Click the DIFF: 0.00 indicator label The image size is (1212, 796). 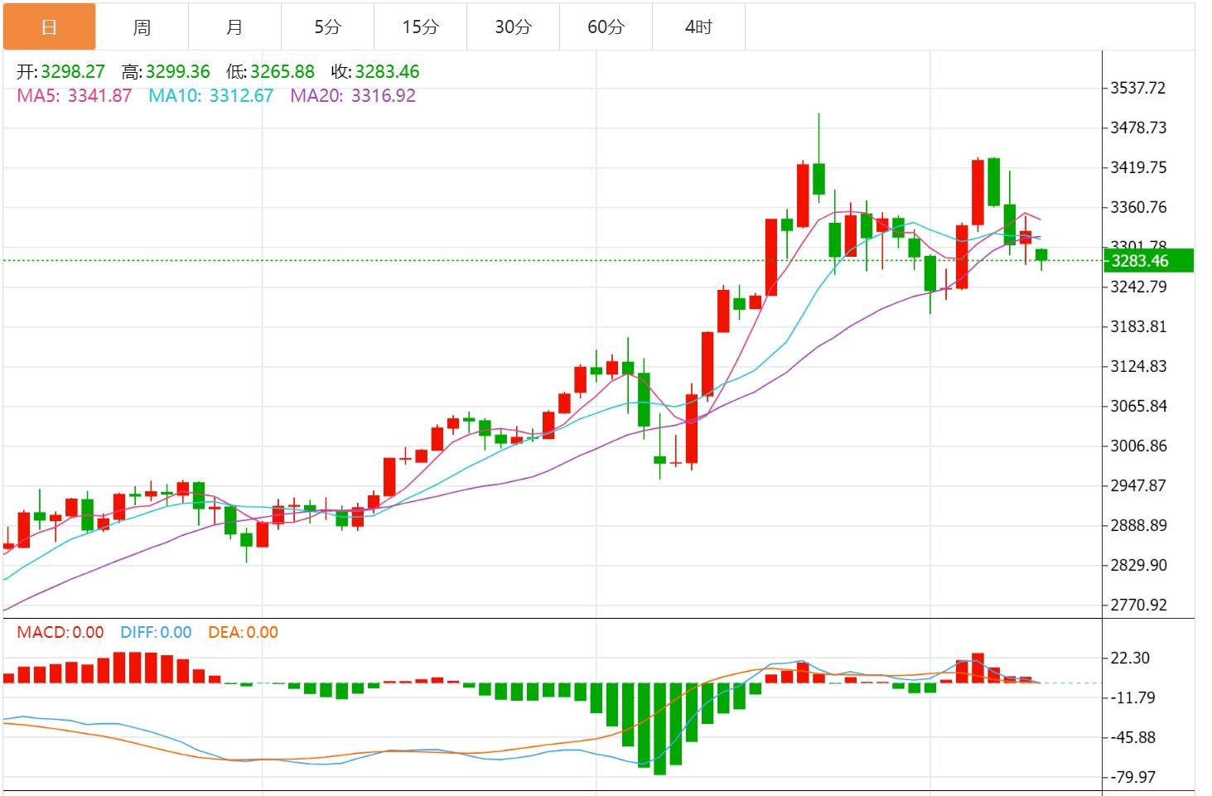coord(156,633)
